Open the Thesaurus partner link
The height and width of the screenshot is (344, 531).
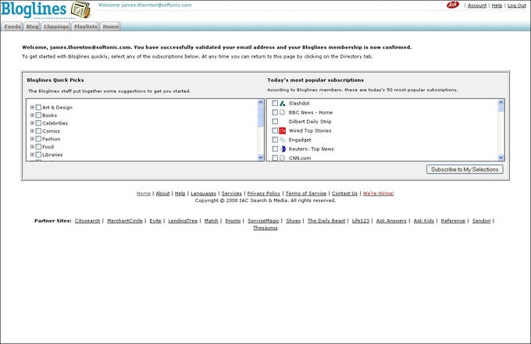pyautogui.click(x=265, y=228)
